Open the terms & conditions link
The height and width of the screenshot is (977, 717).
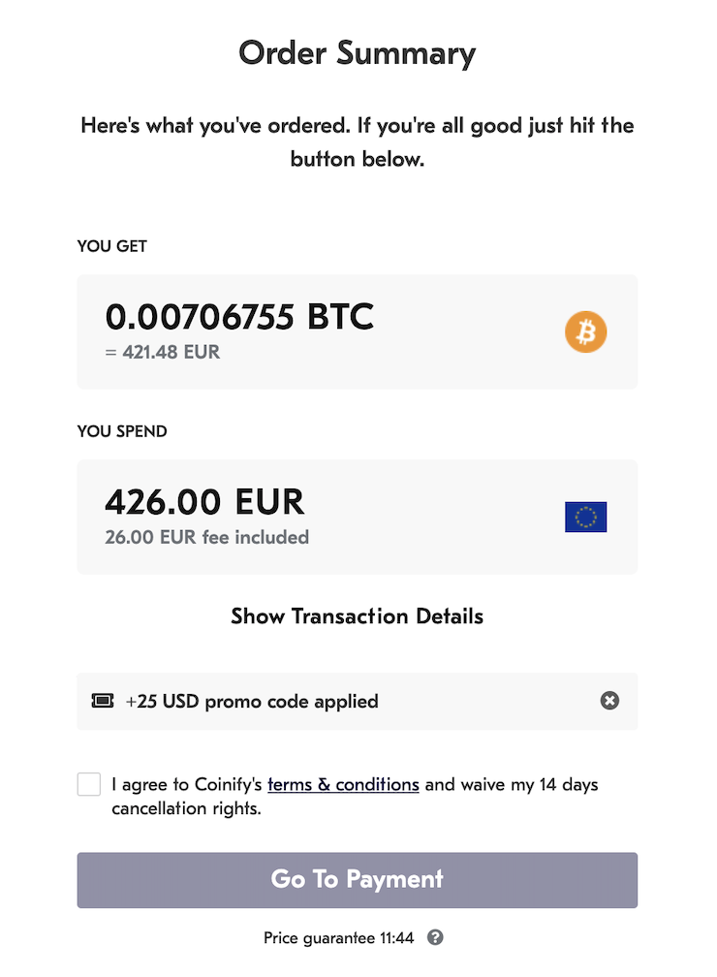pos(343,784)
